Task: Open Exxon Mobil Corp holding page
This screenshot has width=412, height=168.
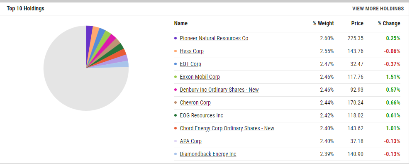Action: click(x=200, y=77)
